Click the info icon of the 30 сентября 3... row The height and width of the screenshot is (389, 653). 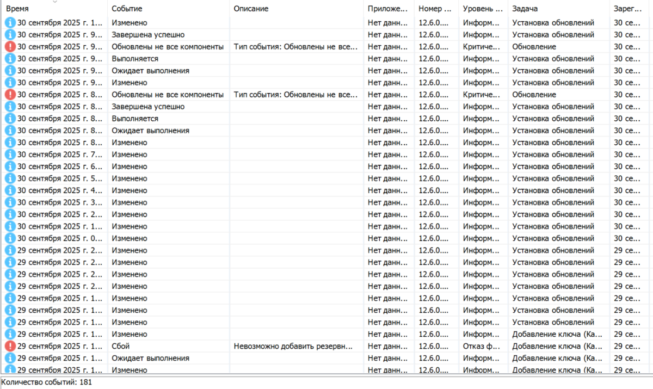10,202
